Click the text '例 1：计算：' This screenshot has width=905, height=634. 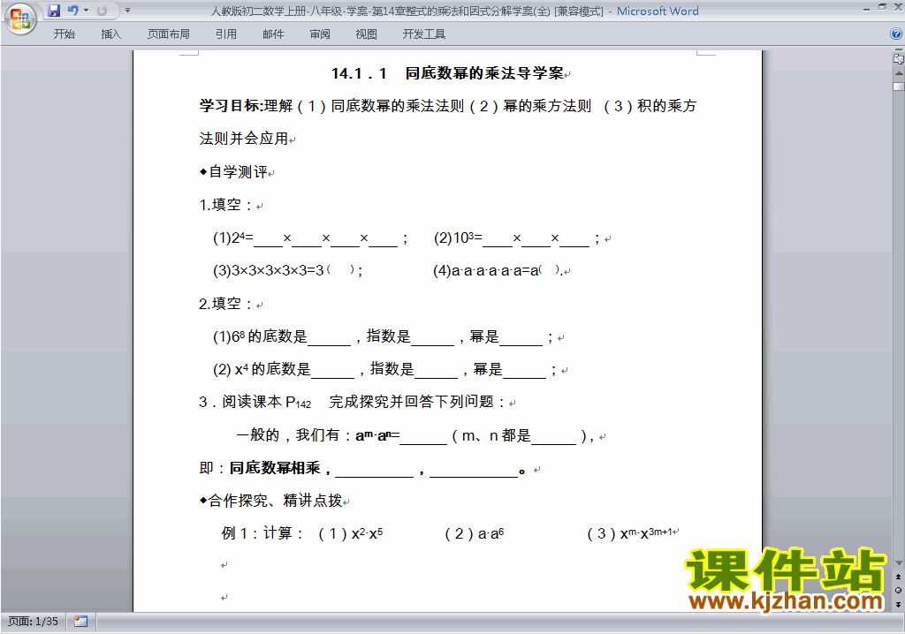[263, 533]
